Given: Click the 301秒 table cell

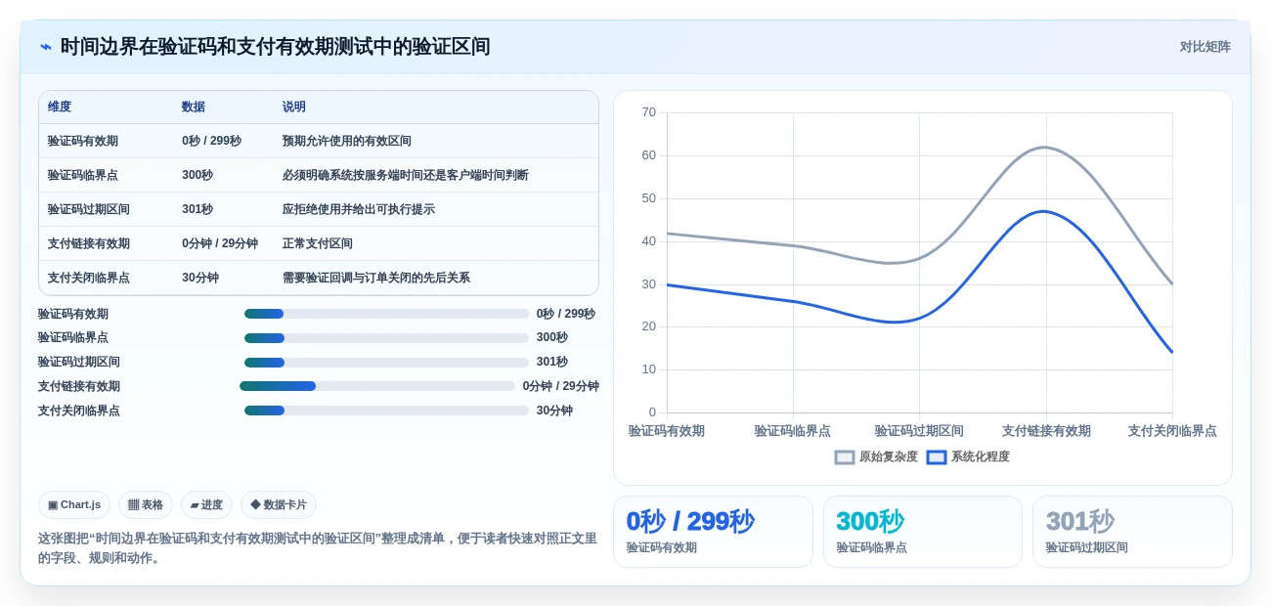Looking at the screenshot, I should pos(197,209).
